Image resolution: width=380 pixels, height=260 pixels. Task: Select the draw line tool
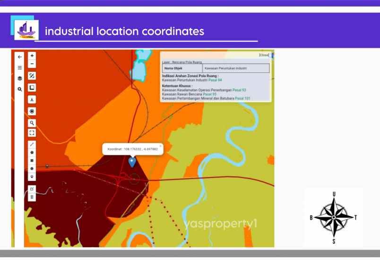(x=32, y=144)
